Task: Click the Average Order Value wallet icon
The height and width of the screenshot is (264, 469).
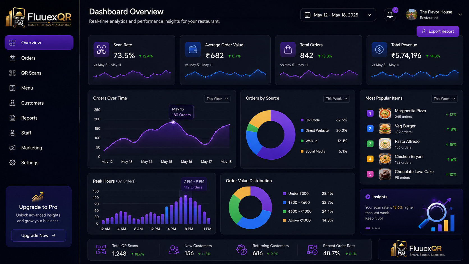Action: click(193, 49)
